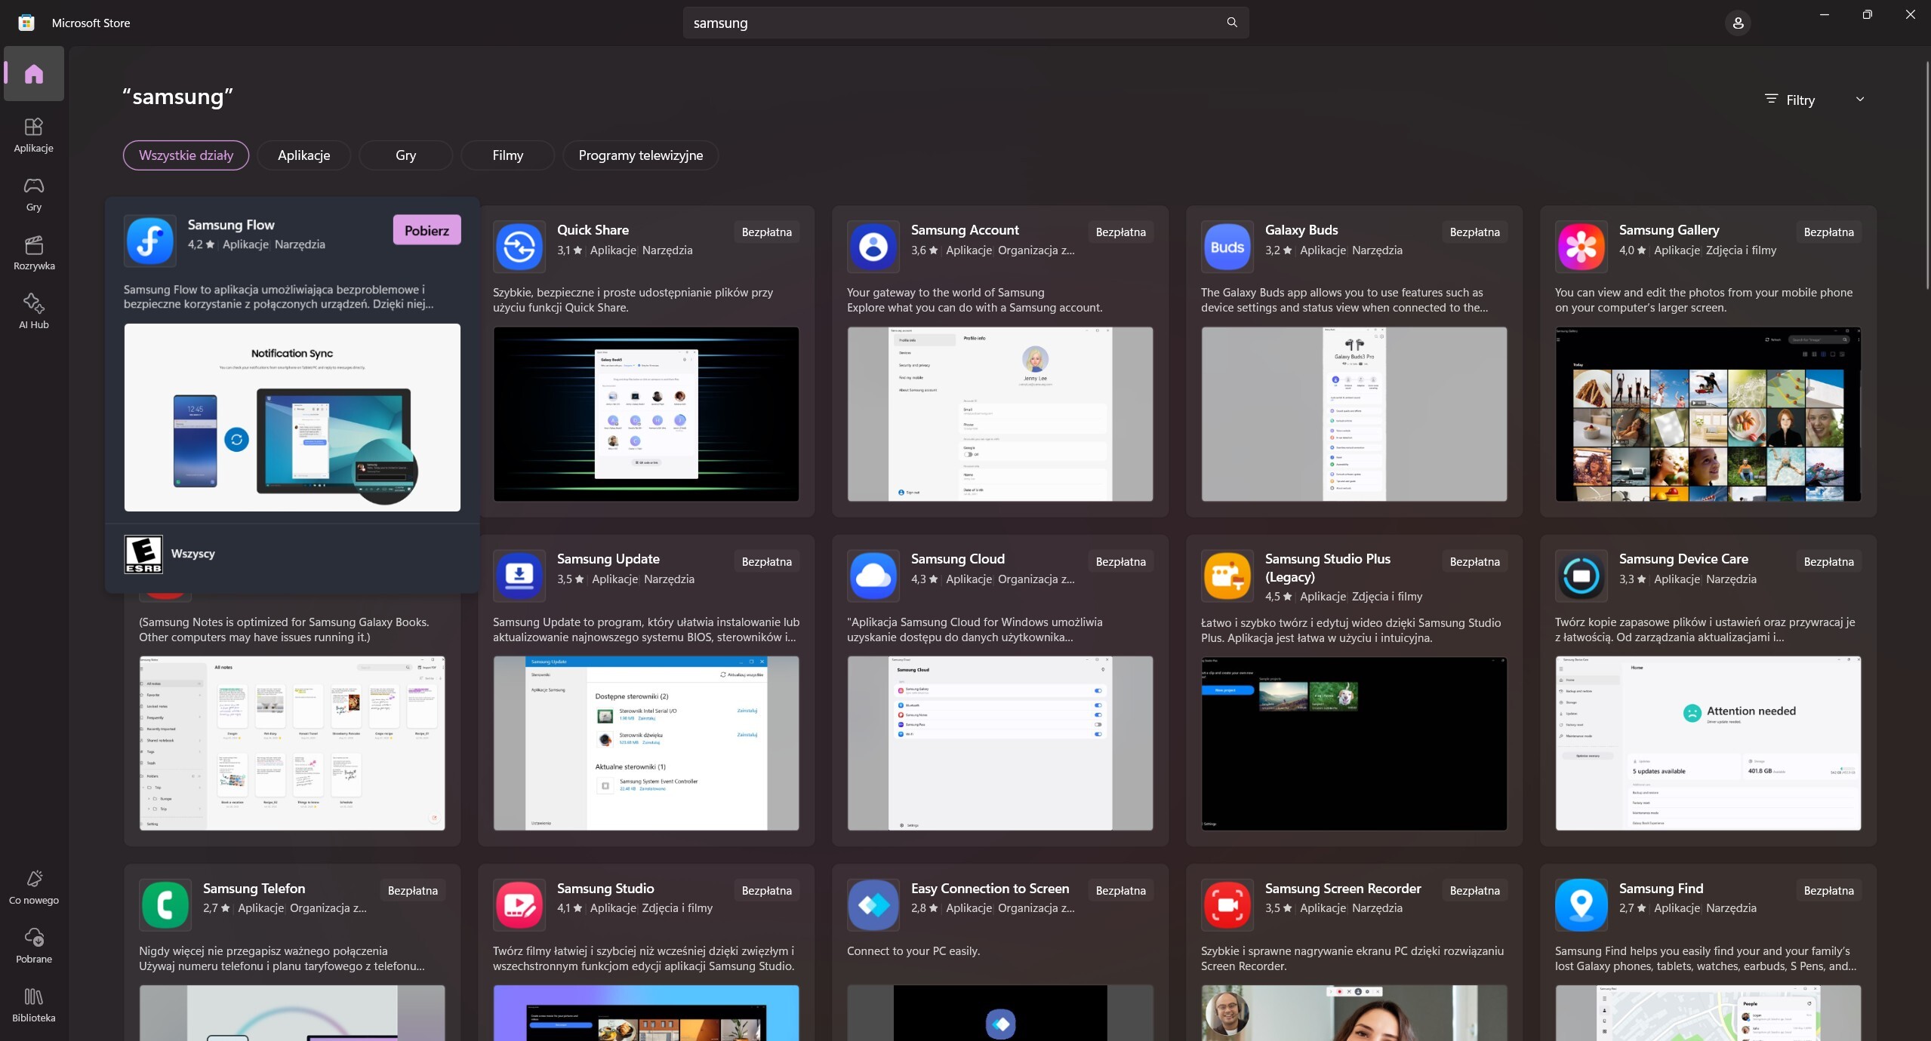
Task: Click Bezpłatna button for Samsung Account
Action: [1120, 232]
